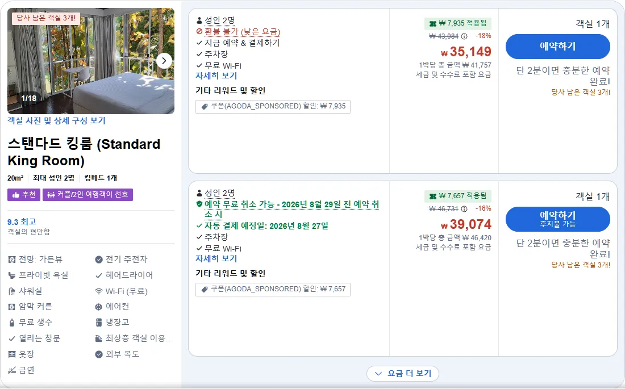
Task: Click '자동 결제 예정일: 2026년 8월 27일' text
Action: pos(266,226)
